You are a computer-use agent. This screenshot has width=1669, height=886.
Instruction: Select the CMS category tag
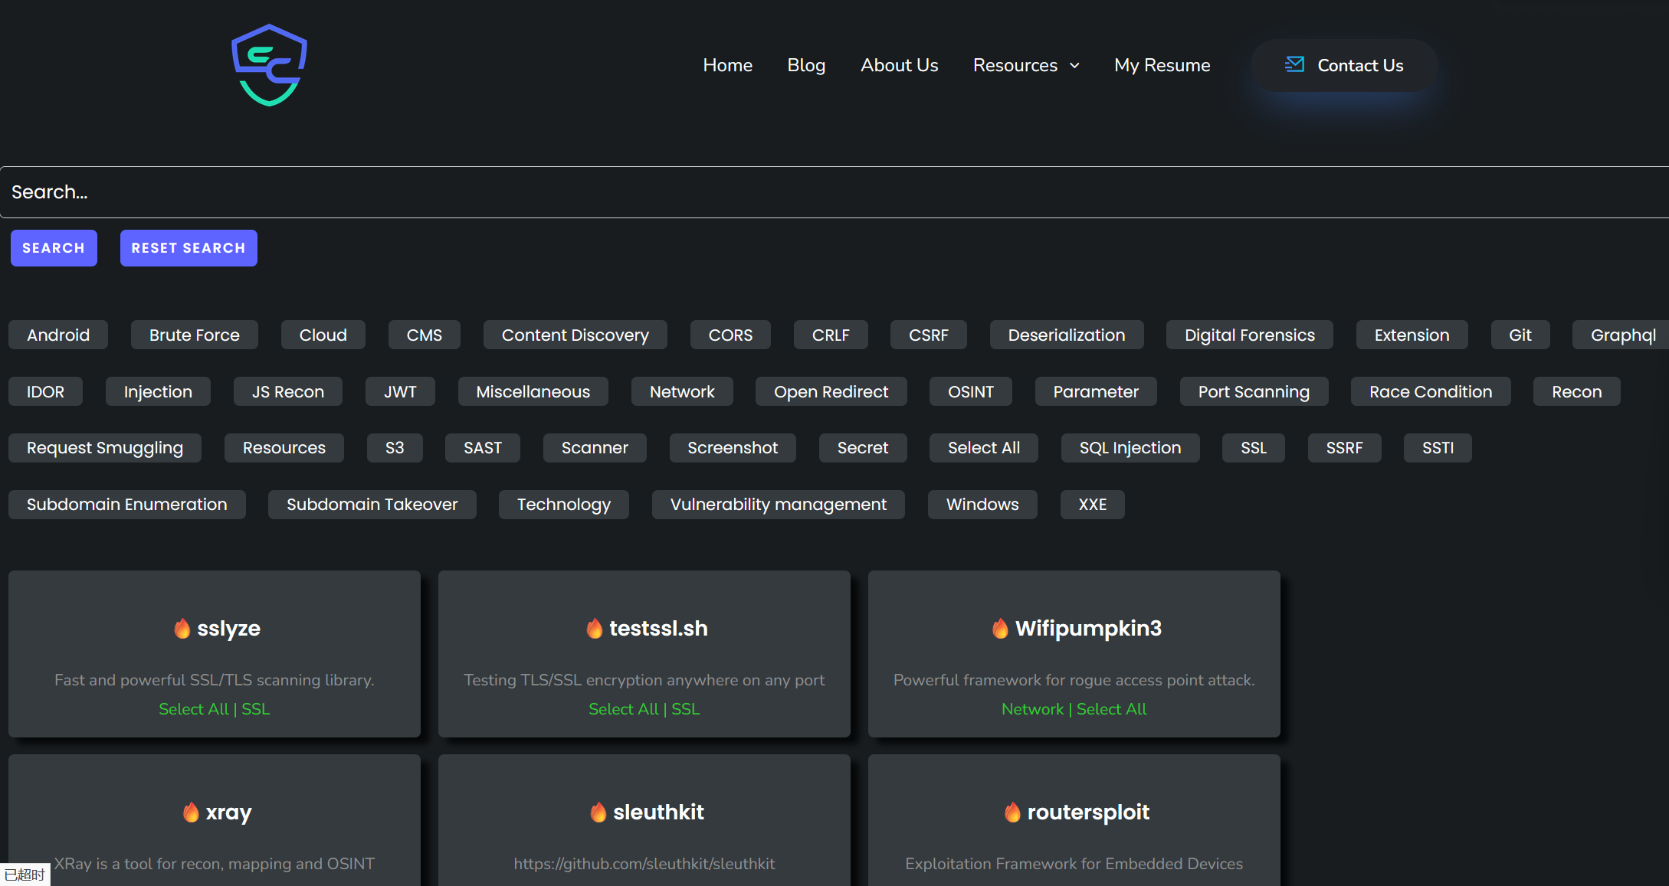pyautogui.click(x=425, y=335)
